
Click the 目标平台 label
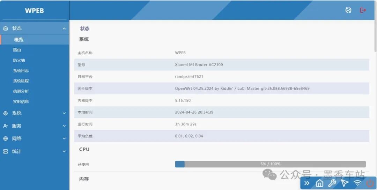[x=85, y=77]
